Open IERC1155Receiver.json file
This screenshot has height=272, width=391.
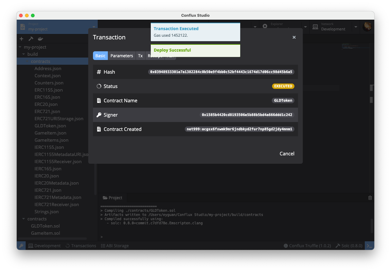58,162
